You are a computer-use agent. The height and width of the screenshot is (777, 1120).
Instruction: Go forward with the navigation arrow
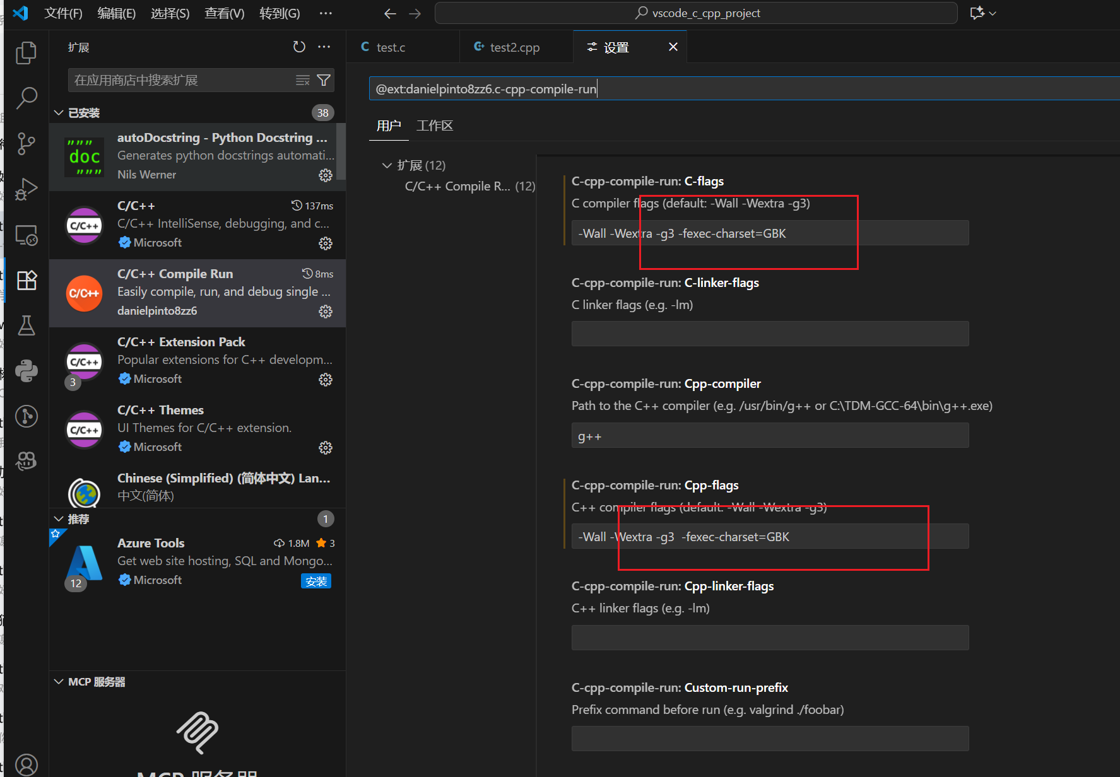[415, 13]
